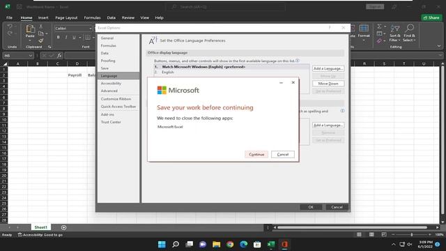Image resolution: width=446 pixels, height=251 pixels.
Task: Click the display language info icon
Action: [298, 61]
